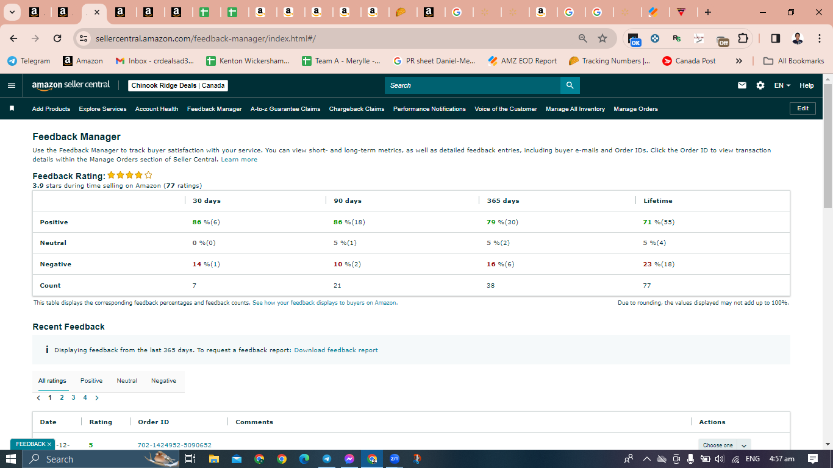Expand the Choose one actions dropdown
Viewport: 833px width, 468px height.
tap(744, 445)
